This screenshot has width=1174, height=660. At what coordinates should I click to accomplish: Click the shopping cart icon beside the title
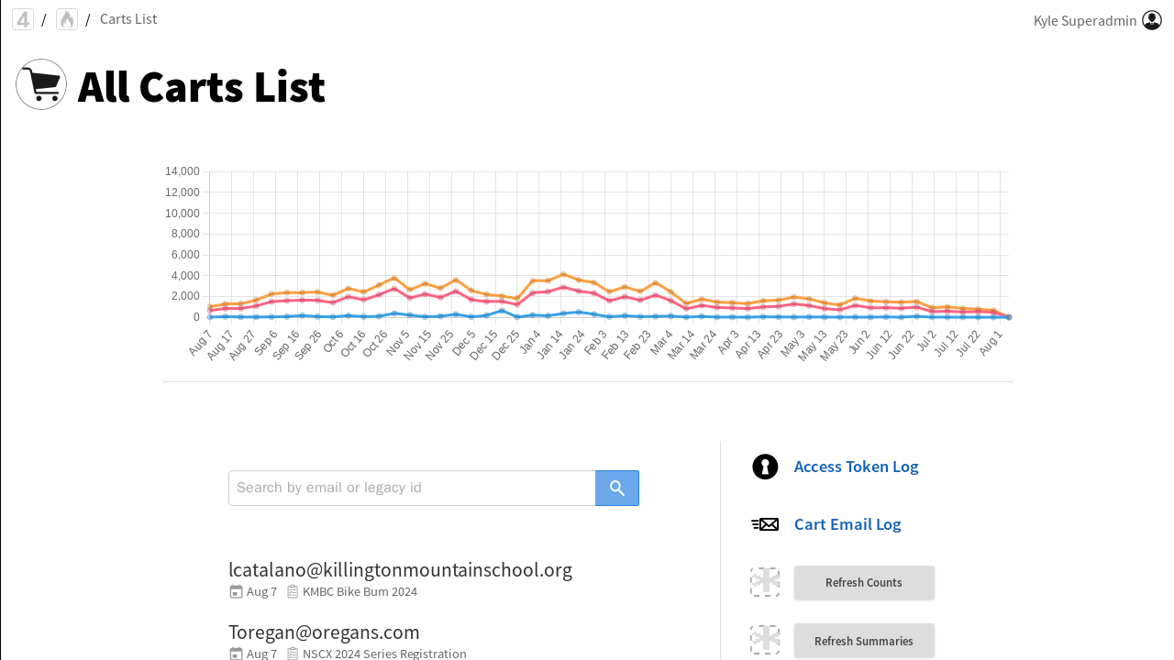(41, 84)
